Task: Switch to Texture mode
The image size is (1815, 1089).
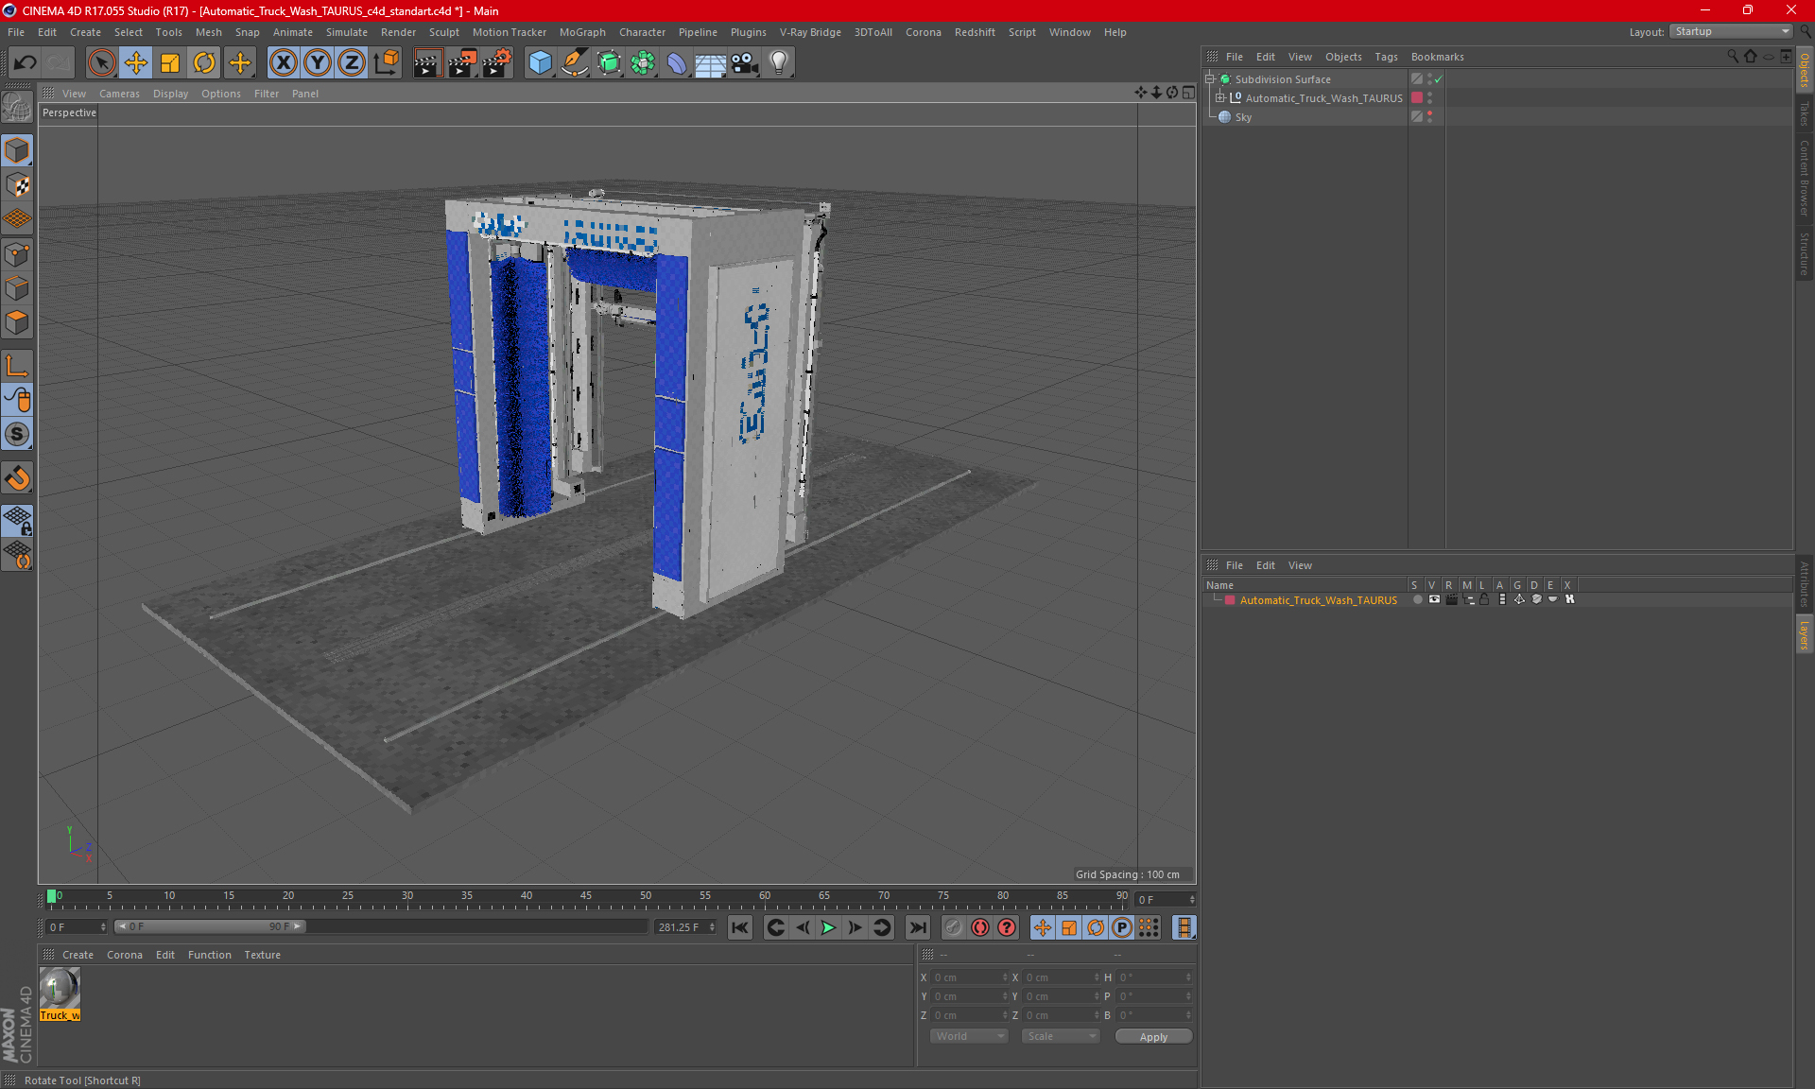Action: point(17,185)
